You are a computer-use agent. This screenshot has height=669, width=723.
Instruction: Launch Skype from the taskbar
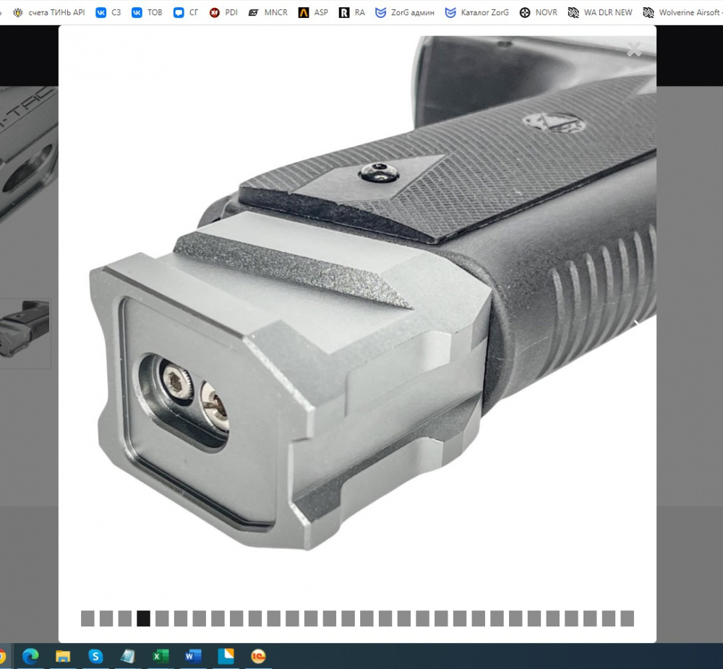point(95,656)
